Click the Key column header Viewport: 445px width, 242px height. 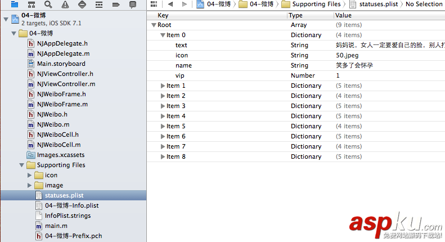(163, 15)
